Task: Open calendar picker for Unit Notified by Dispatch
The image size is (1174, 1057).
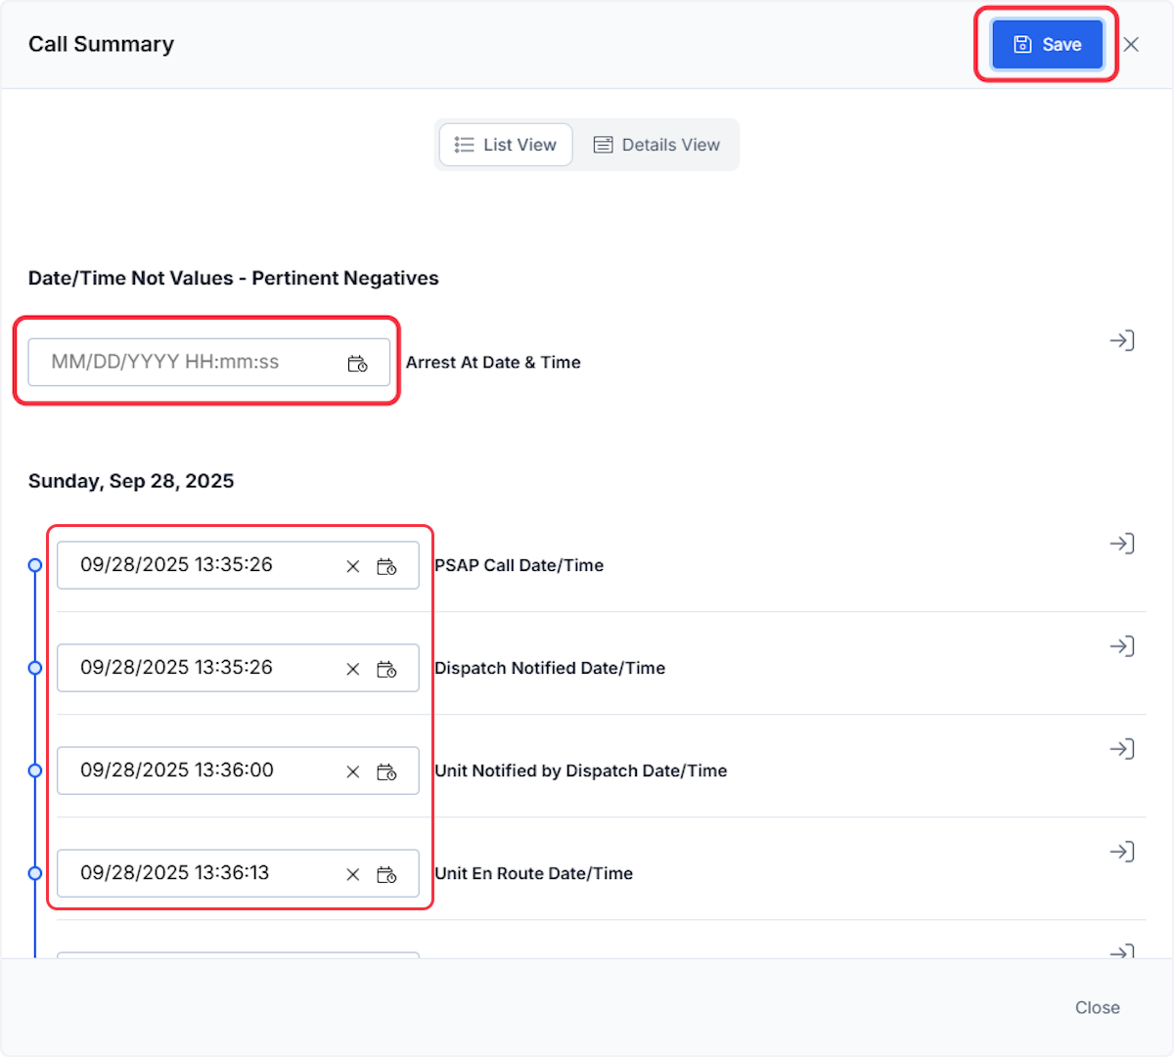Action: [386, 771]
